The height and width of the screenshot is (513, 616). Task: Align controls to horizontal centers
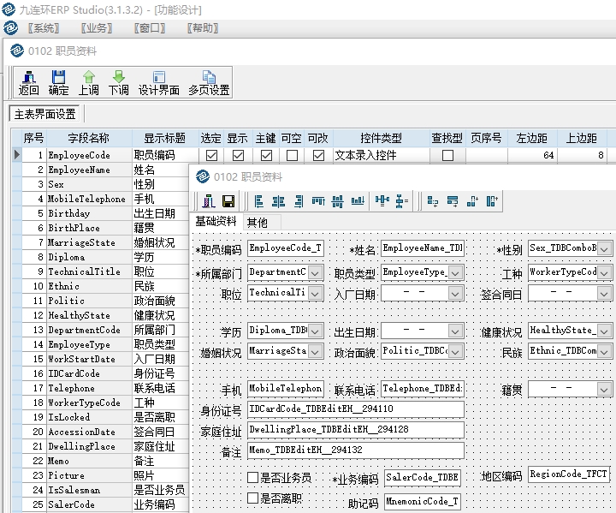pos(279,201)
